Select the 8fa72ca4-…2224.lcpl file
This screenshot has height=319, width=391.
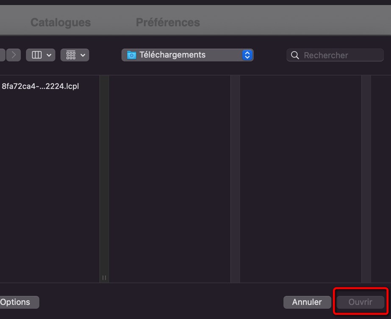(40, 86)
